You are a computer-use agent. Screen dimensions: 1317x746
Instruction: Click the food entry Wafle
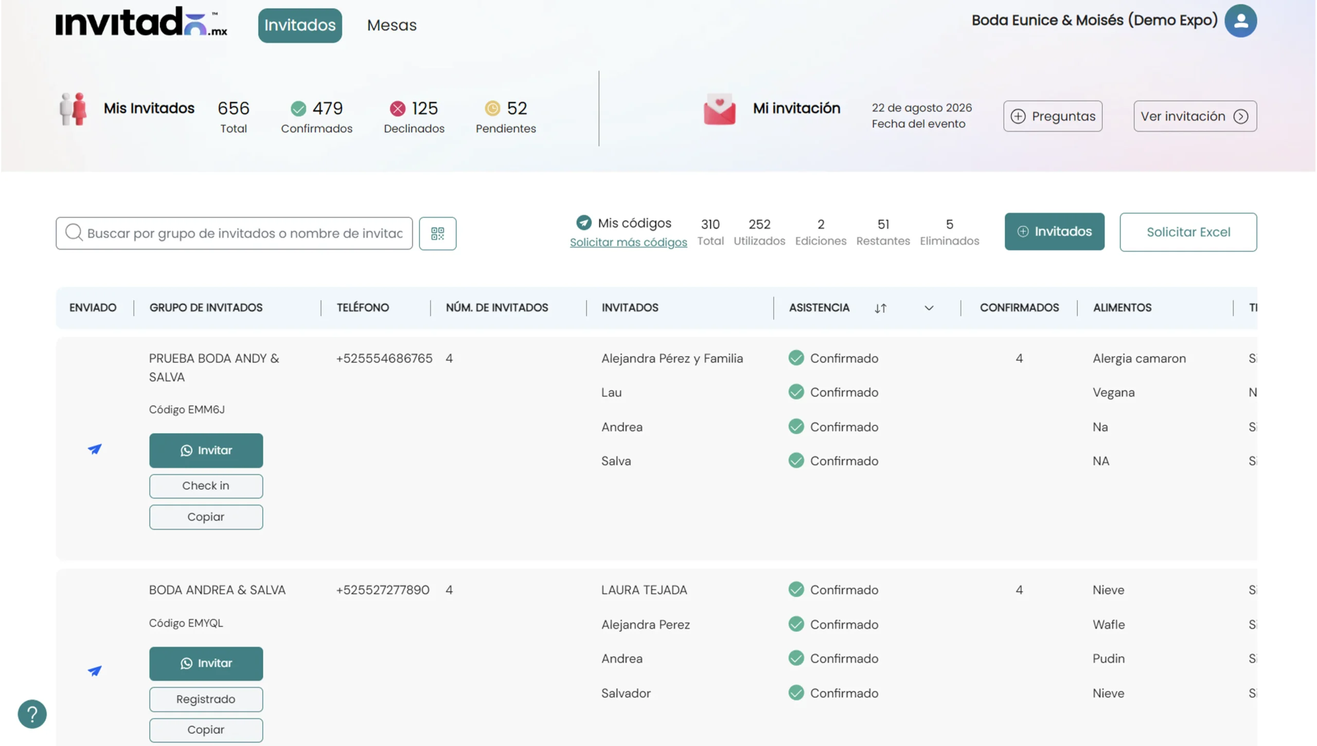point(1109,625)
